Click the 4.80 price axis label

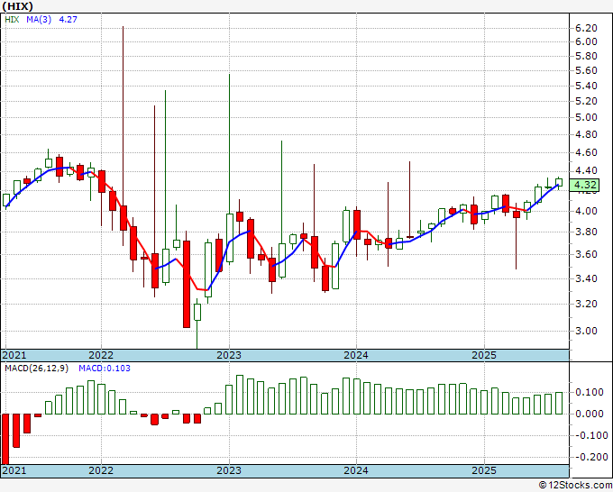586,135
